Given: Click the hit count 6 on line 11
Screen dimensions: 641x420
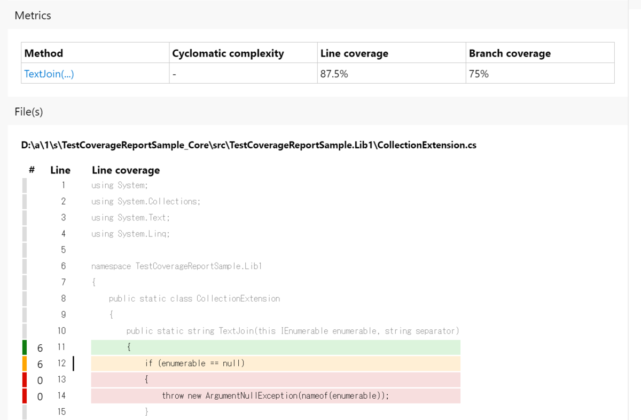Looking at the screenshot, I should pos(40,348).
